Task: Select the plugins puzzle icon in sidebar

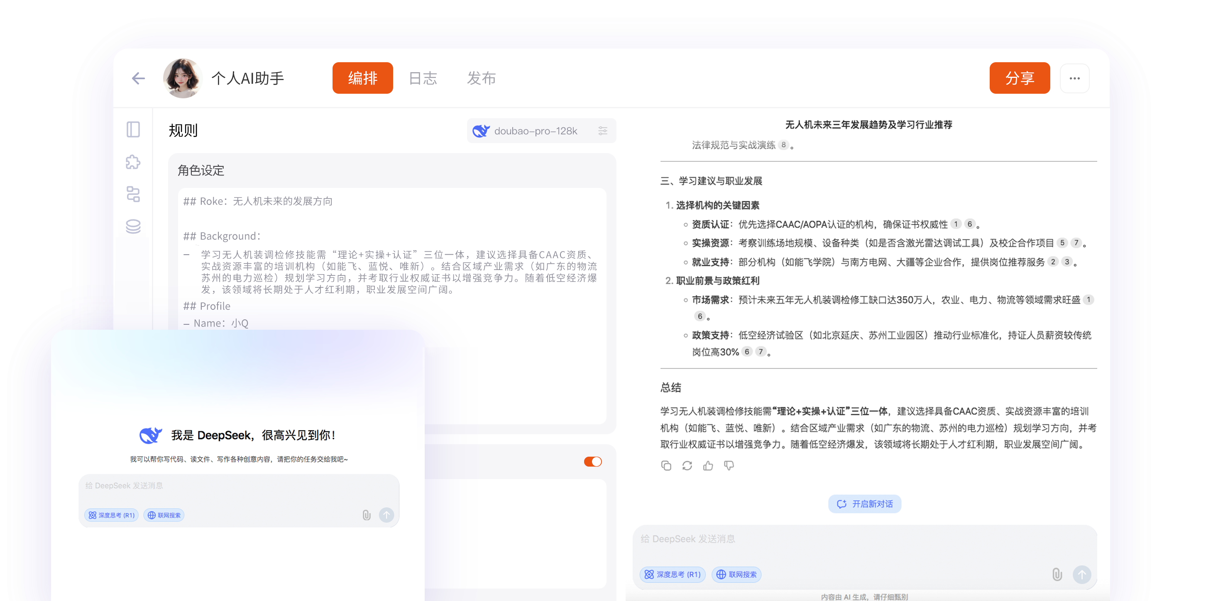Action: pyautogui.click(x=133, y=162)
